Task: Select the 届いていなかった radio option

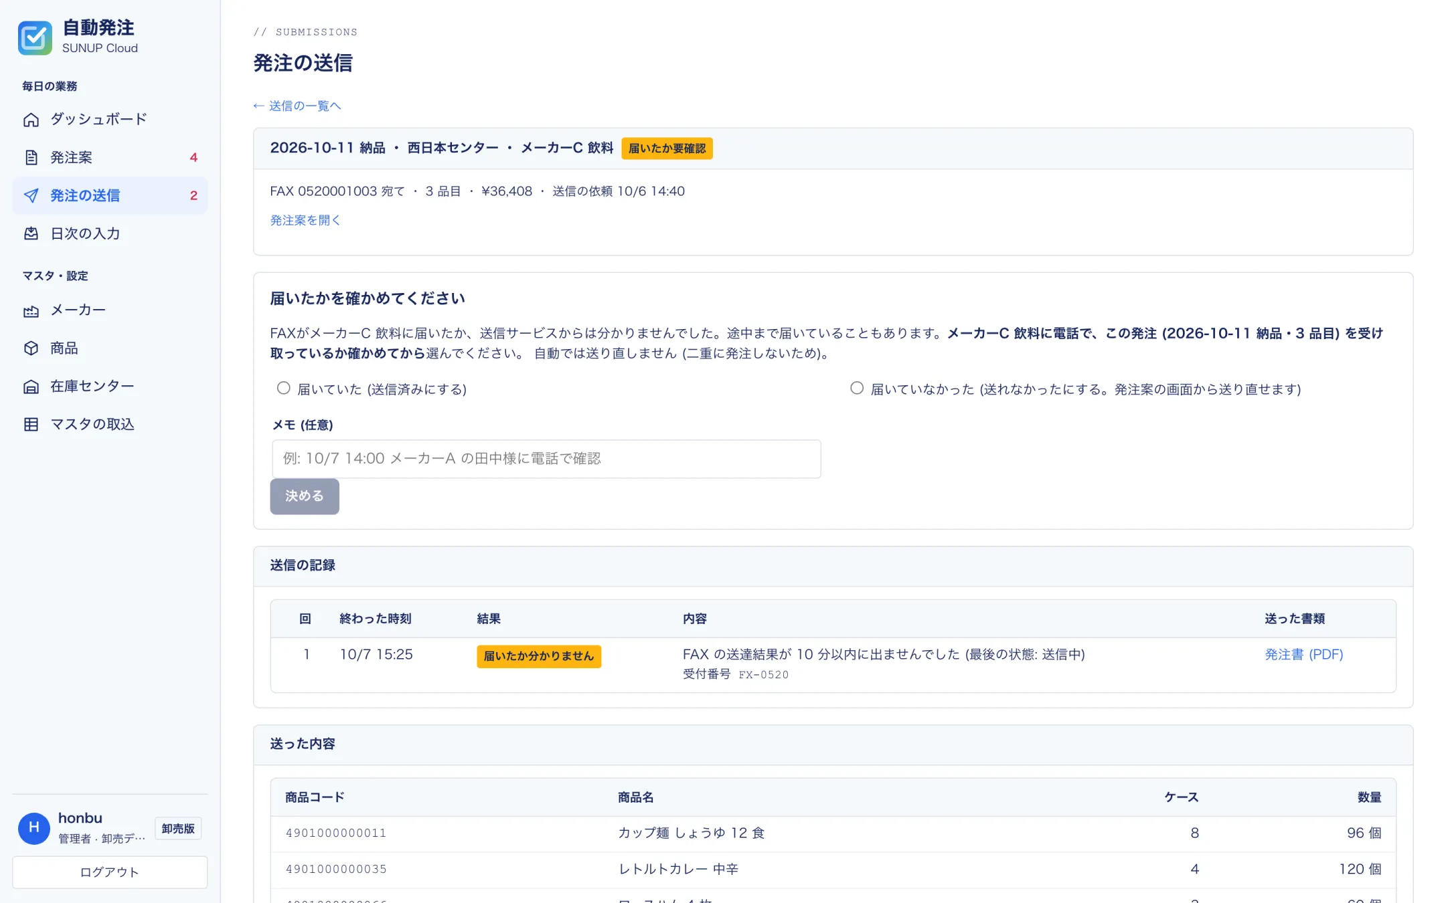Action: coord(857,388)
